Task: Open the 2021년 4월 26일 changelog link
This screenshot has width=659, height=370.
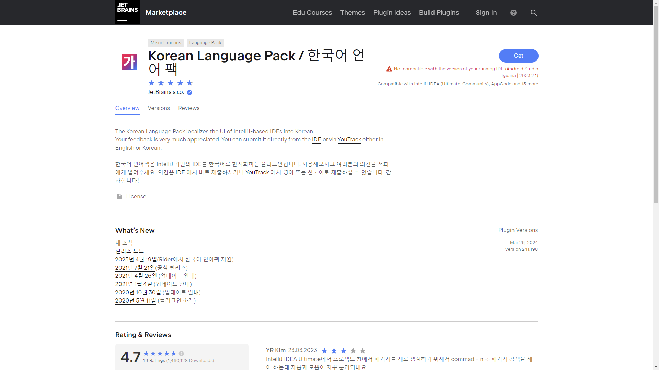Action: pyautogui.click(x=136, y=276)
